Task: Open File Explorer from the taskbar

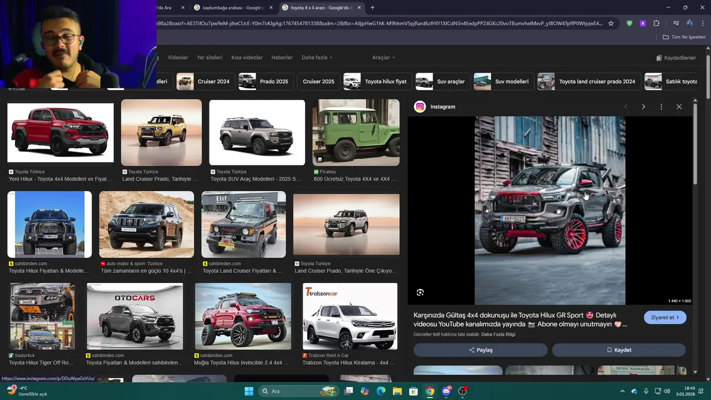Action: pos(397,391)
